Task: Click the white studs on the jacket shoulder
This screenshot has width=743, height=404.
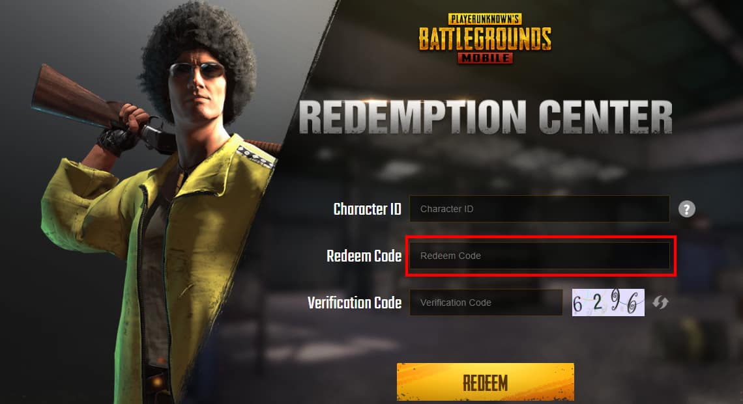Action: [256, 157]
